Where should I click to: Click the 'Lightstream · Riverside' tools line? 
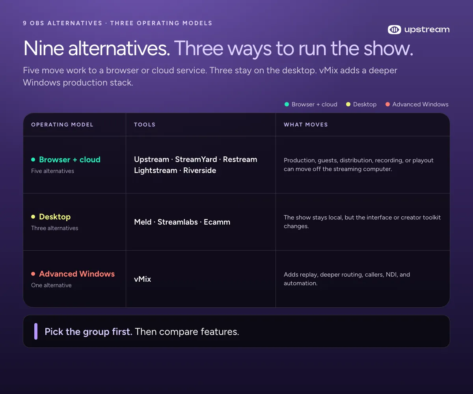click(x=175, y=171)
